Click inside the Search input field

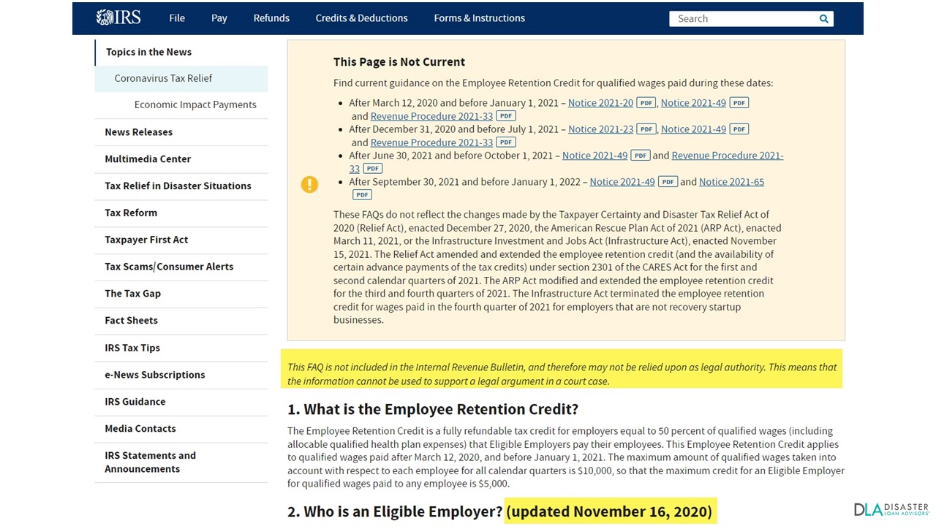pos(739,18)
